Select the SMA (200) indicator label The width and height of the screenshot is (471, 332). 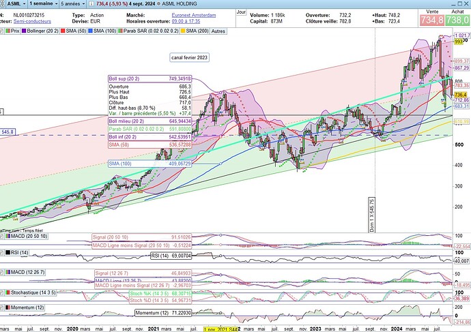point(197,31)
